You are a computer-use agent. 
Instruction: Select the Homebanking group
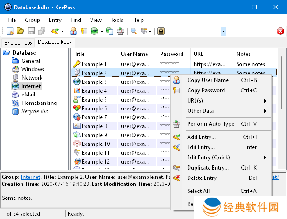(39, 103)
